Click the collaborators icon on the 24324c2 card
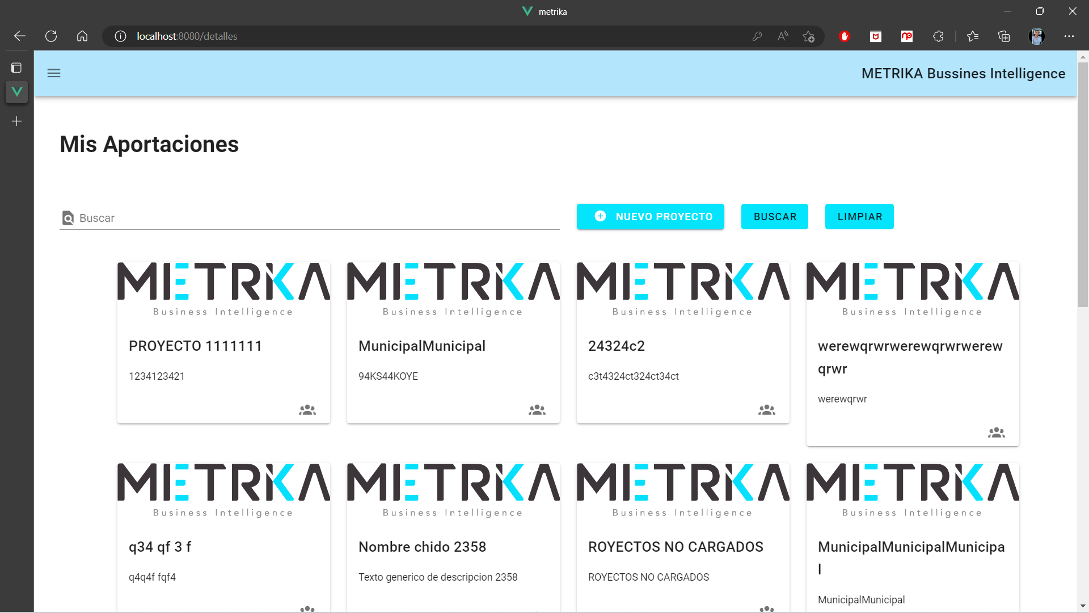 [x=766, y=409]
